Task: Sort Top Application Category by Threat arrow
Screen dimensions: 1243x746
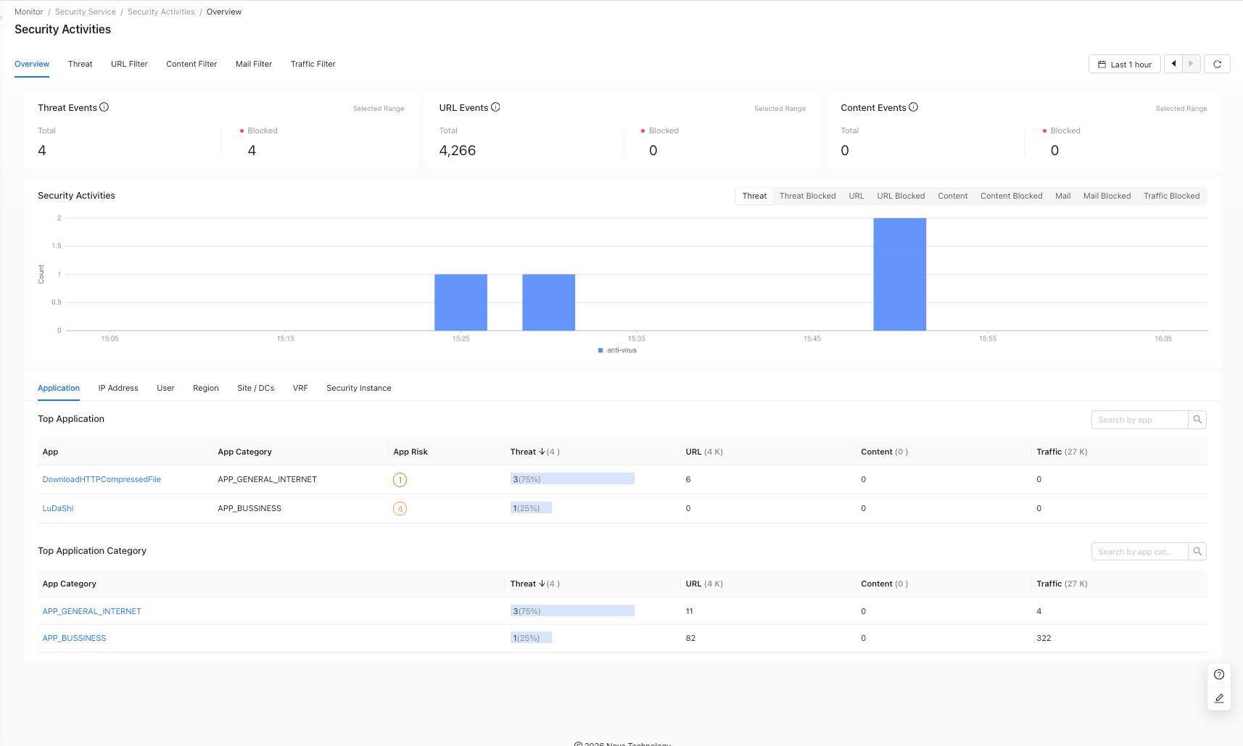Action: [x=542, y=584]
